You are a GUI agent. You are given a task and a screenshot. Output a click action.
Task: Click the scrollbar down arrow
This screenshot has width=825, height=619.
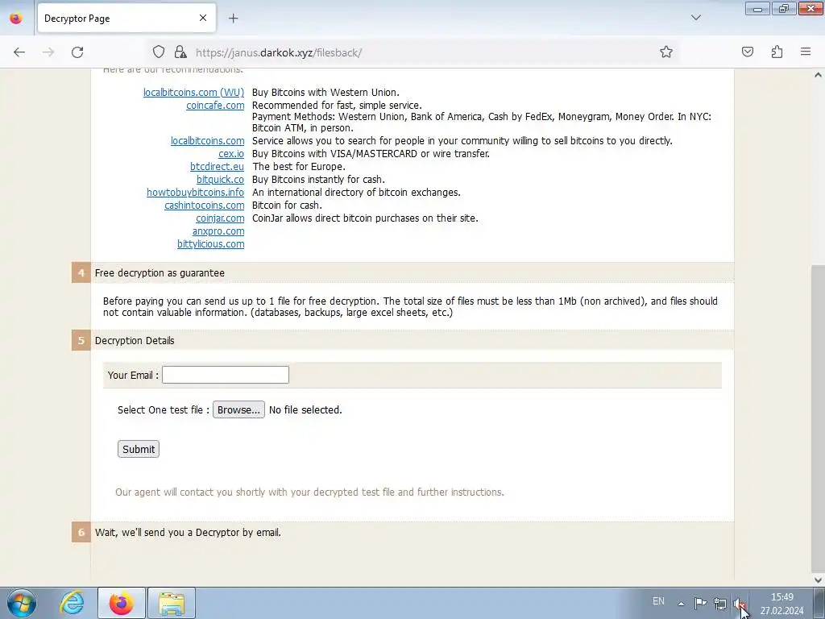point(818,580)
